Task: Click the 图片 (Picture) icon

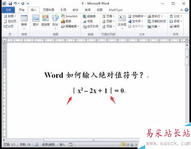Action: [36, 20]
